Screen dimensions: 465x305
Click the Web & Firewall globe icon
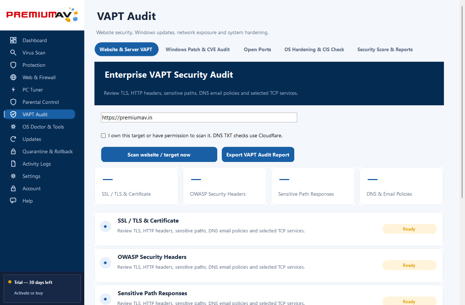click(13, 77)
